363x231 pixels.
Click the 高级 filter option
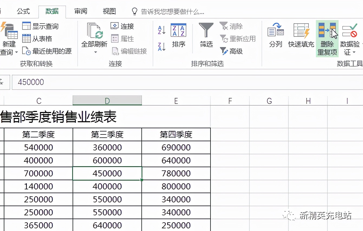232,51
